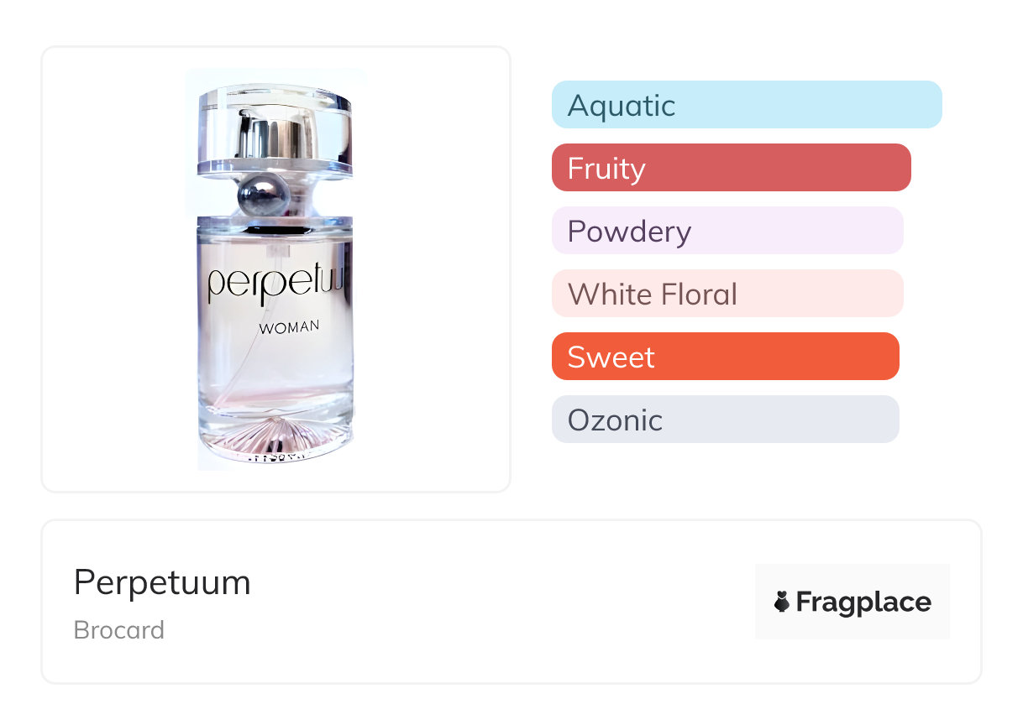The image size is (1023, 725).
Task: Click the orange Sweet accord bar
Action: (725, 357)
